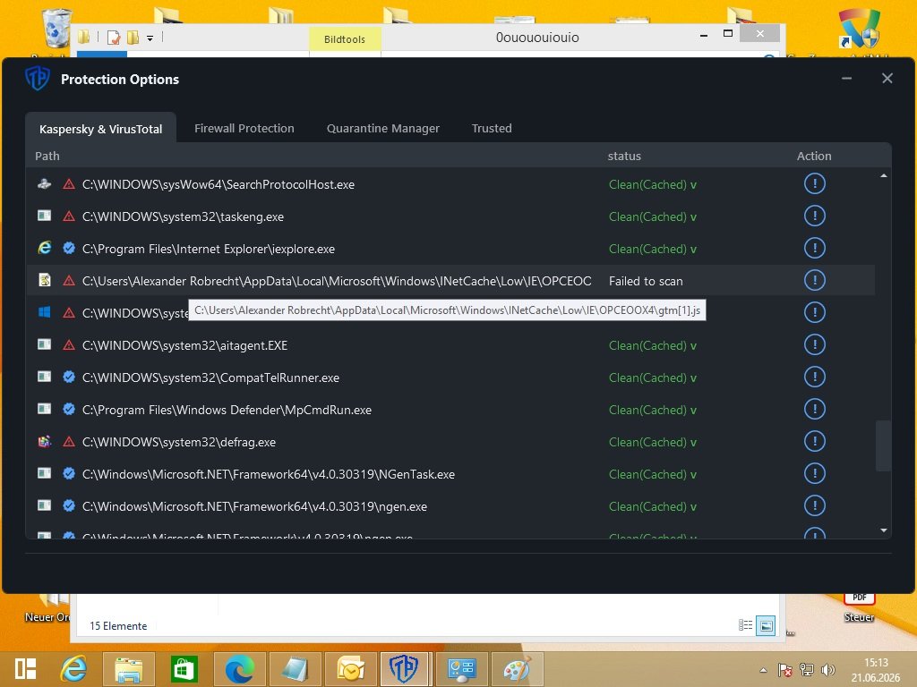The image size is (917, 687).
Task: Open quick access toolbar dropdown in Explorer
Action: point(150,38)
